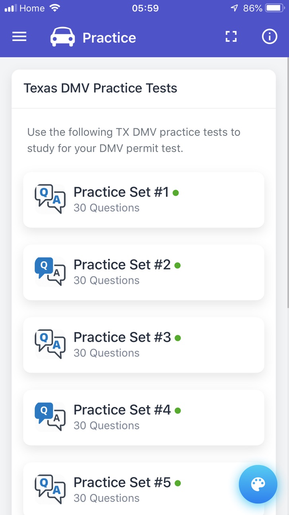This screenshot has height=515, width=289.
Task: Launch Practice Set #5
Action: [144, 489]
